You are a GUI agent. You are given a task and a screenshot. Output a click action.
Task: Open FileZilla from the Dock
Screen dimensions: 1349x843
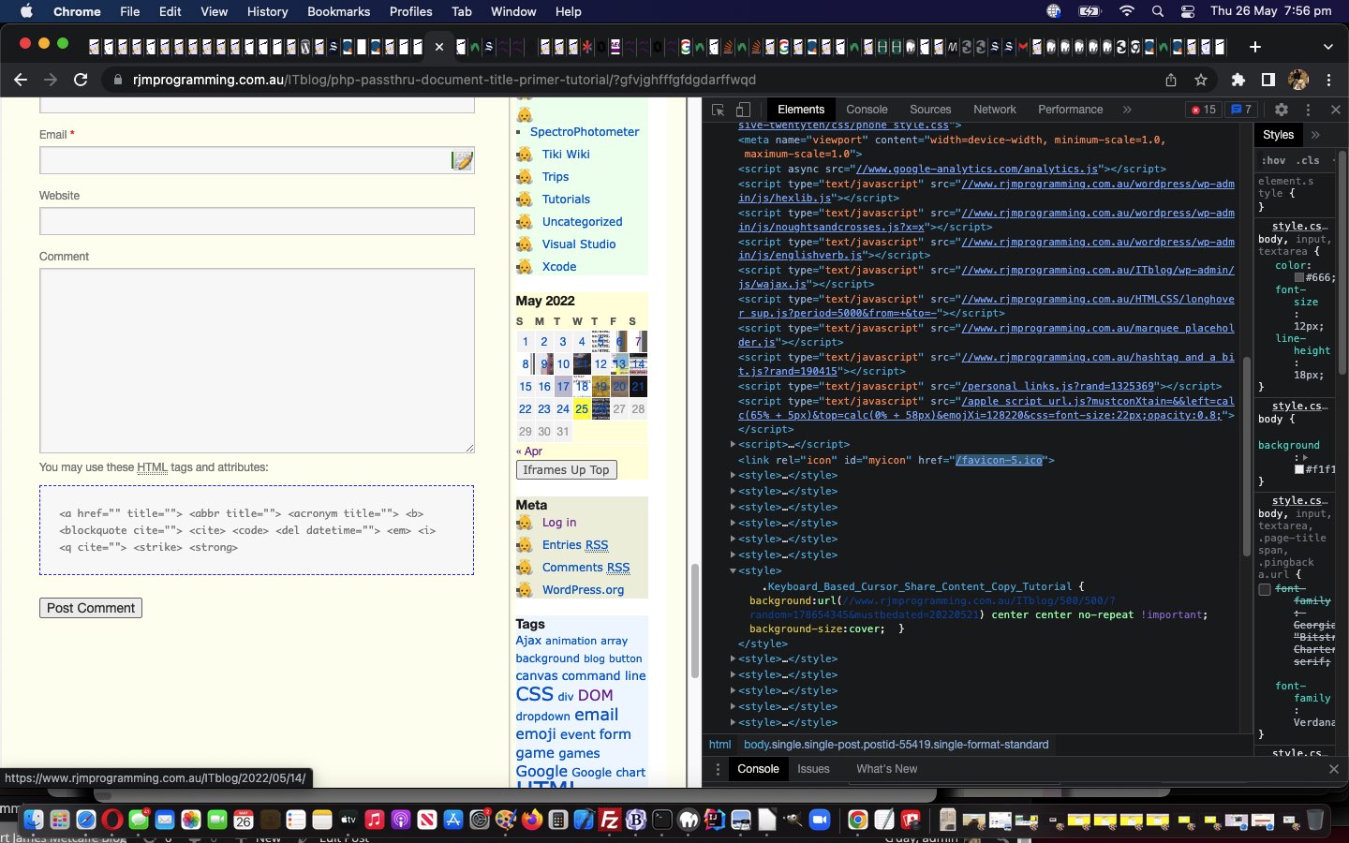click(610, 821)
